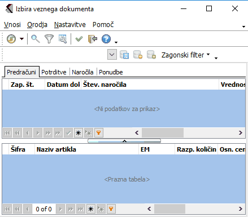This screenshot has height=217, width=248.
Task: Open the filter combo box dropdown
Action: (112, 55)
